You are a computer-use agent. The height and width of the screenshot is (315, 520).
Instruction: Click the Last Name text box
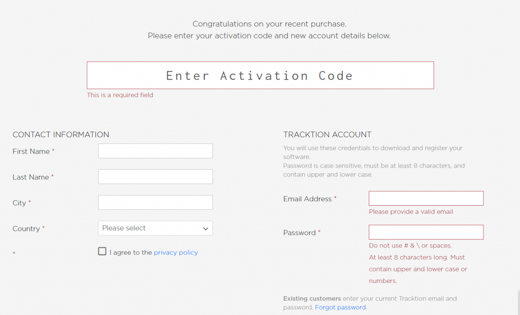(x=155, y=176)
